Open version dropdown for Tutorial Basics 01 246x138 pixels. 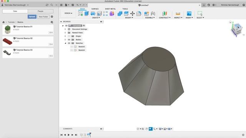coord(51,33)
